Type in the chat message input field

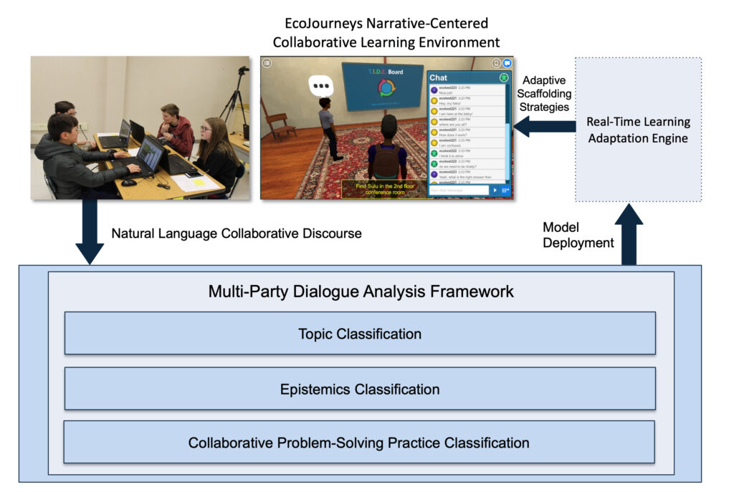click(458, 190)
